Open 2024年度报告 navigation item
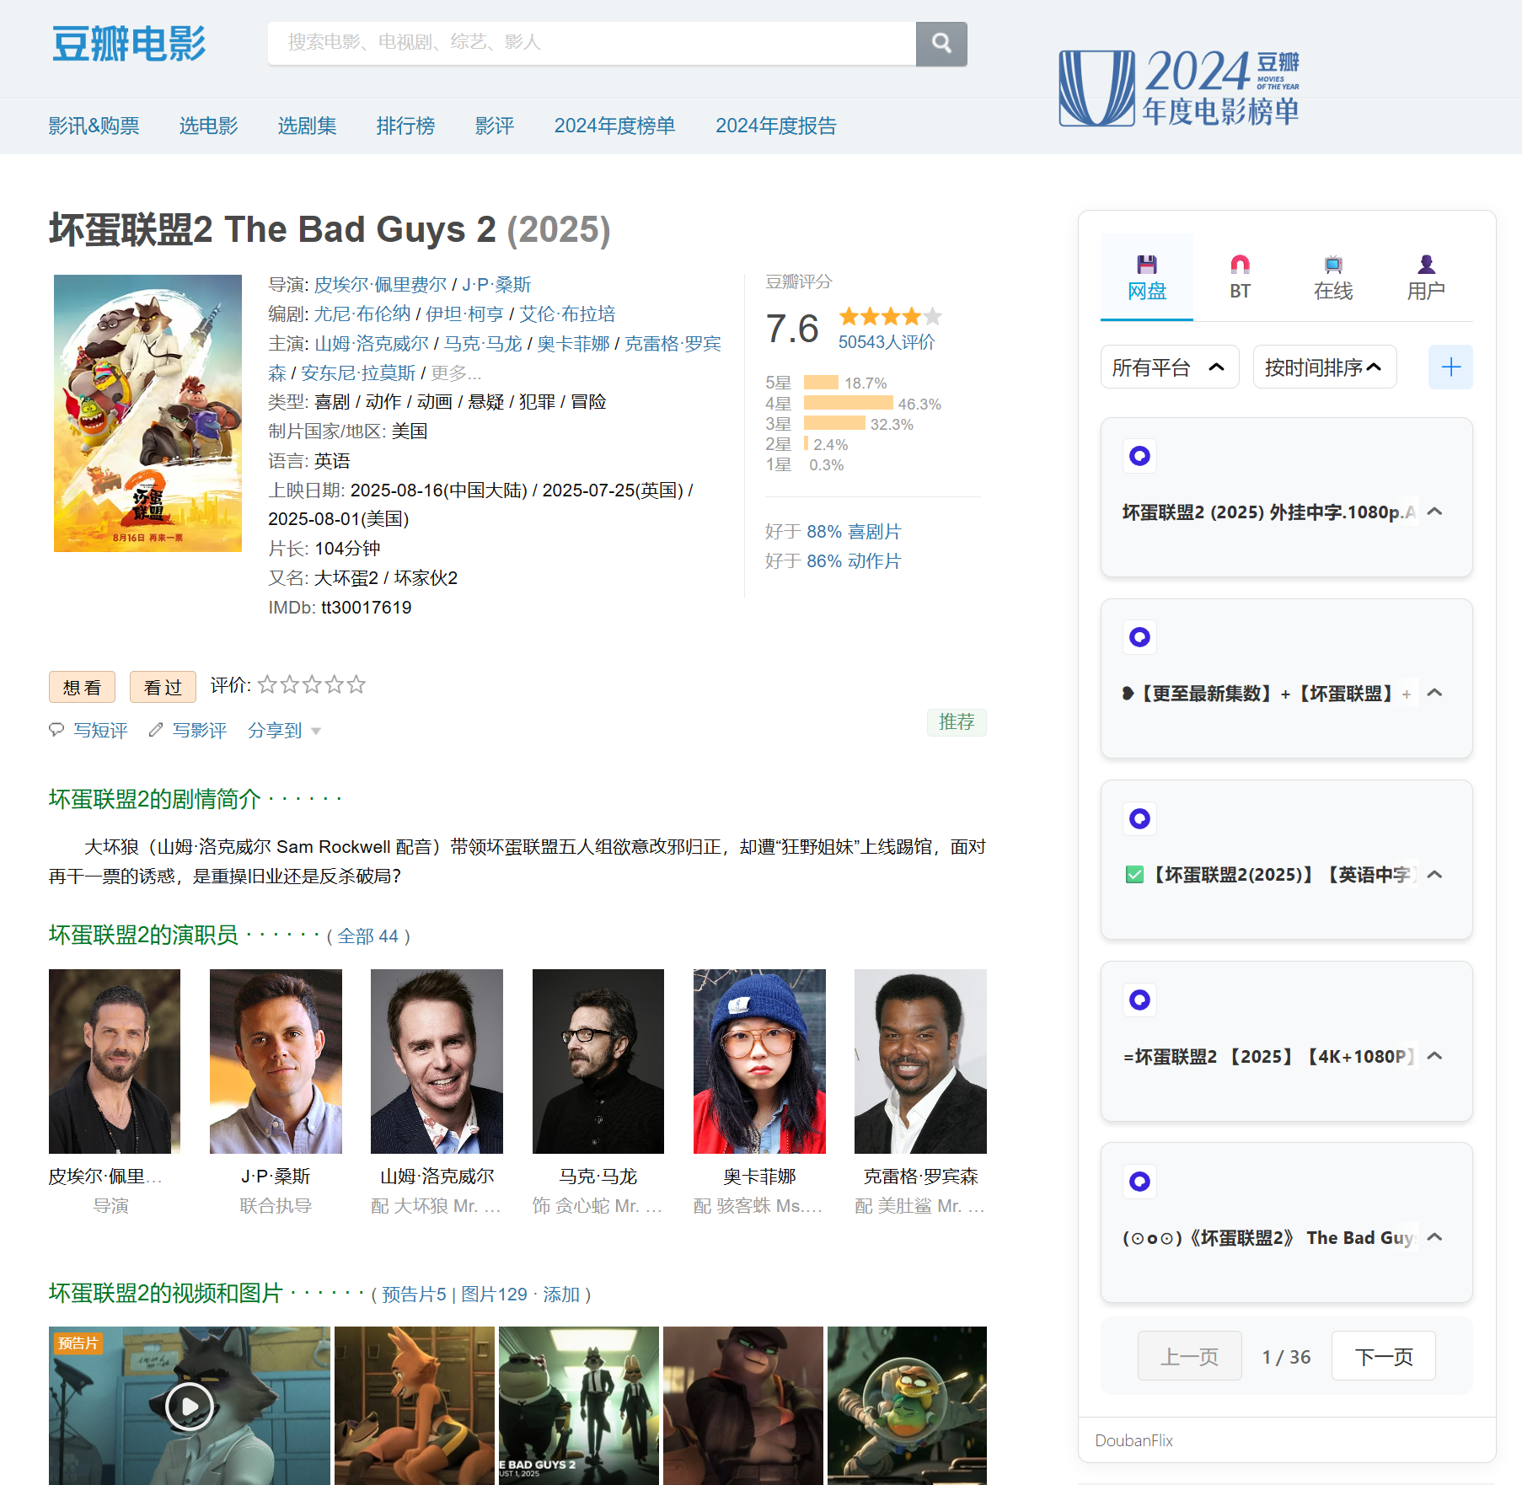Image resolution: width=1522 pixels, height=1485 pixels. (x=775, y=126)
